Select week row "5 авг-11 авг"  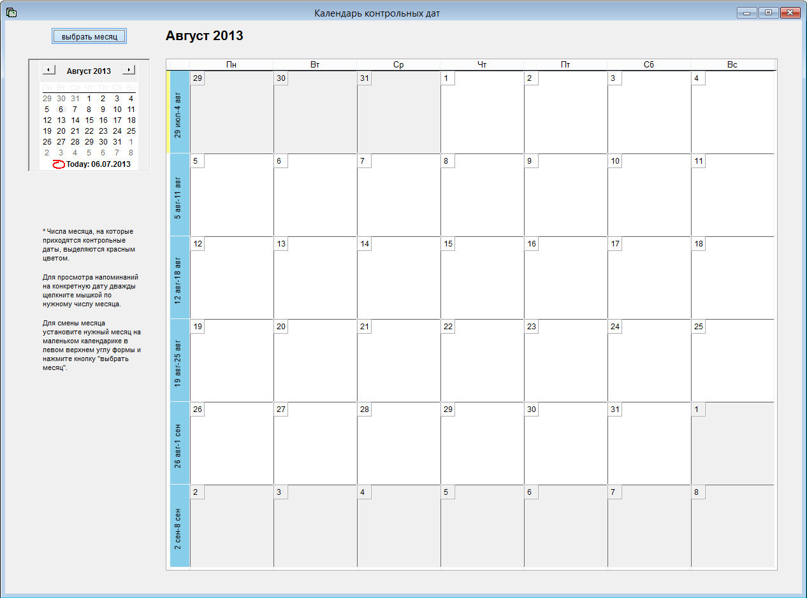pyautogui.click(x=180, y=195)
